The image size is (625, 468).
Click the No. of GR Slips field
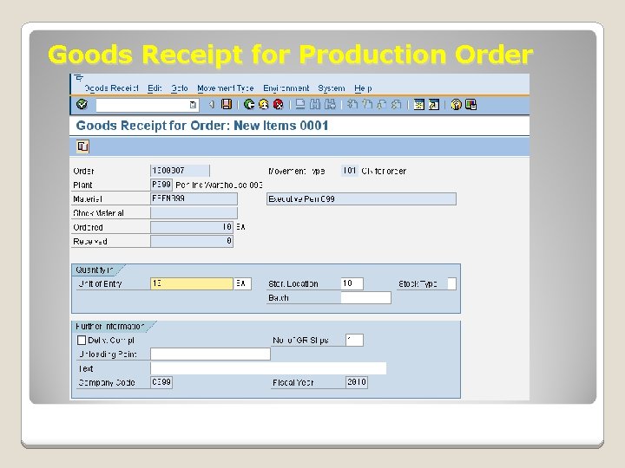354,341
